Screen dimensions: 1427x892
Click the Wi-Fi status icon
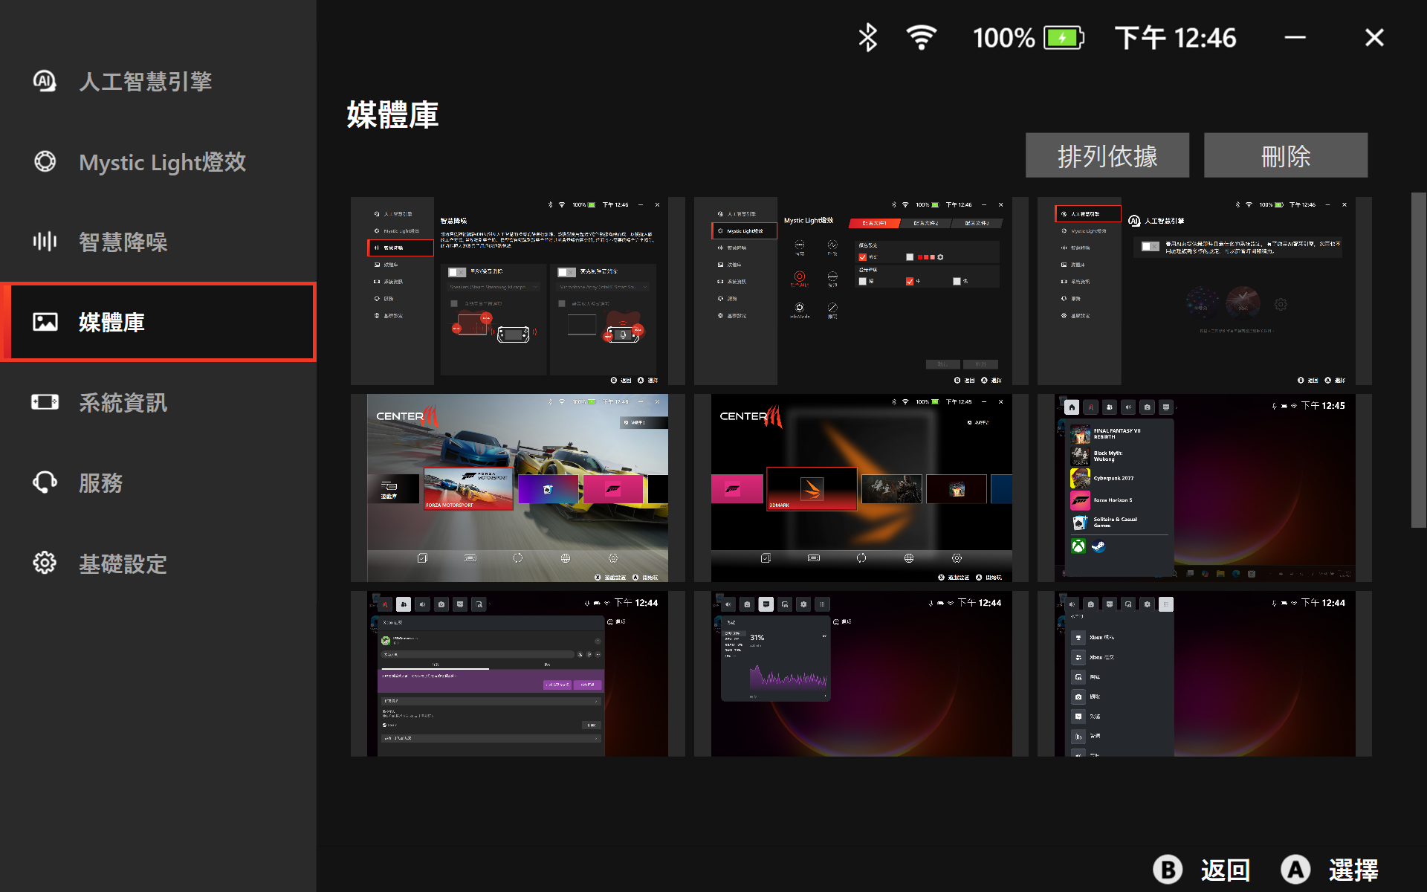click(x=921, y=37)
